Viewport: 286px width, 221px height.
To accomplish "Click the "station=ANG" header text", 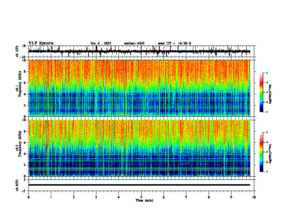I will 134,43.
